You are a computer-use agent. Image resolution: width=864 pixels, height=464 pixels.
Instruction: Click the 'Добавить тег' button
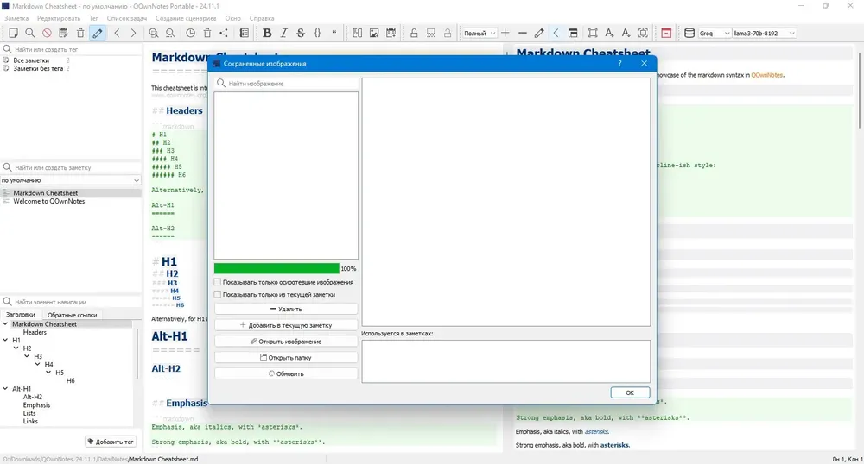tap(111, 442)
